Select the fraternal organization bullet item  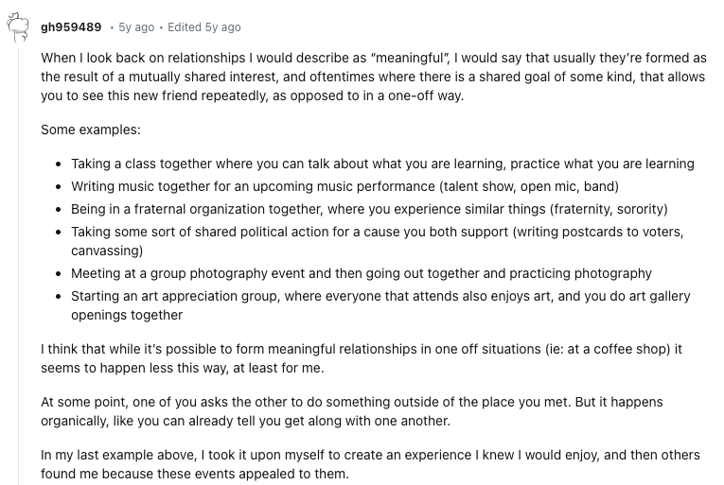[369, 209]
